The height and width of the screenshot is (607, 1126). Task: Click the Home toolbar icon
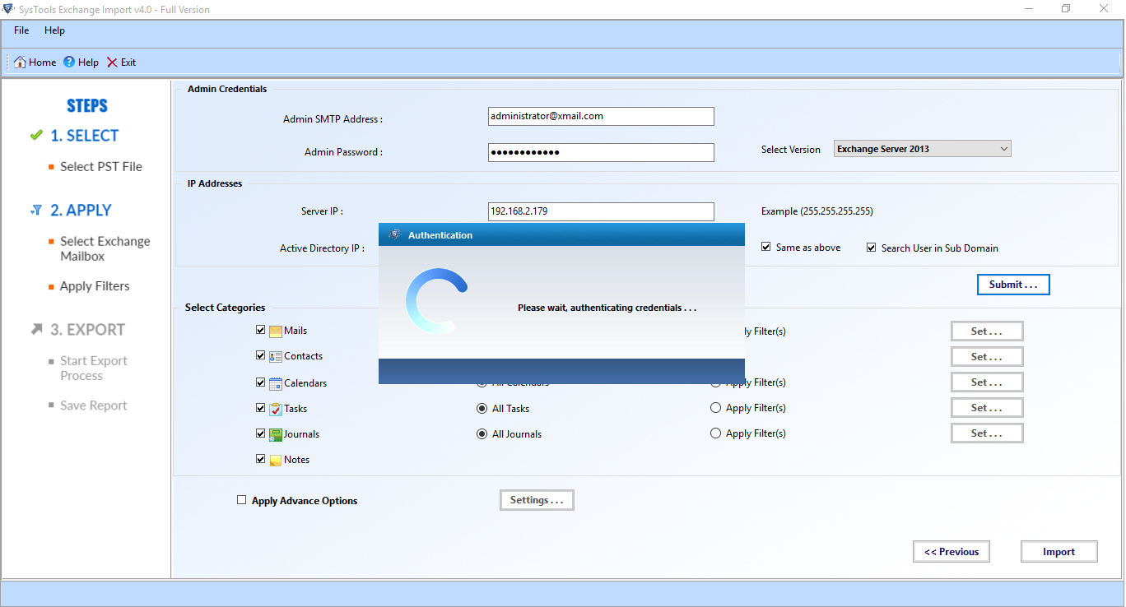pyautogui.click(x=21, y=63)
